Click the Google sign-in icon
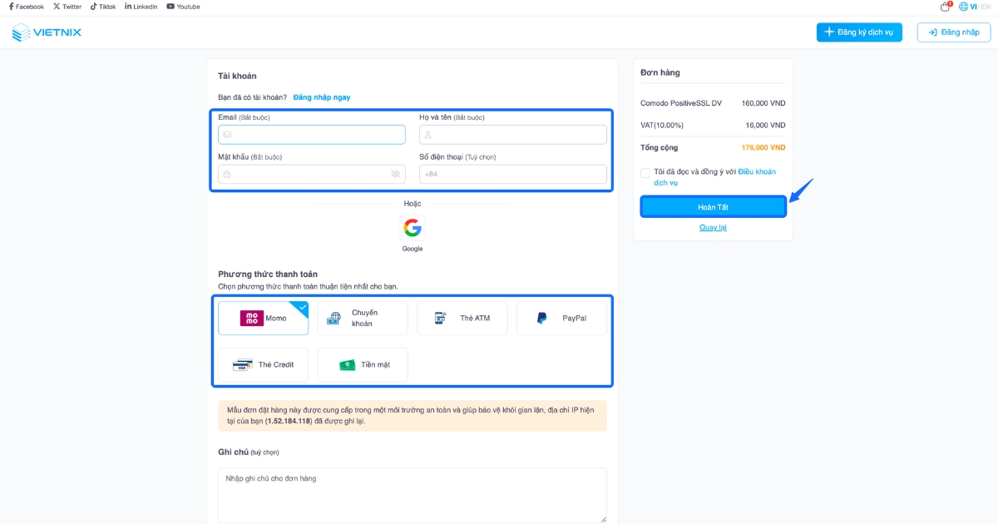Viewport: 998px width, 524px height. click(x=413, y=228)
